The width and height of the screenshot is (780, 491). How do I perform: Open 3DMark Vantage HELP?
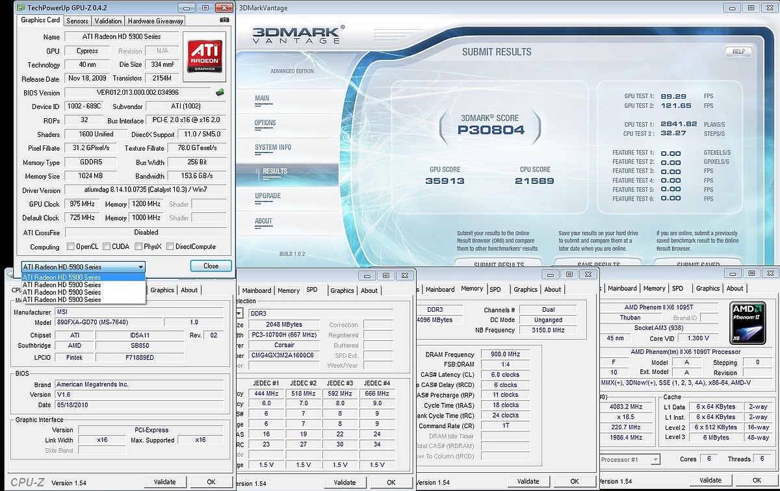coord(738,52)
